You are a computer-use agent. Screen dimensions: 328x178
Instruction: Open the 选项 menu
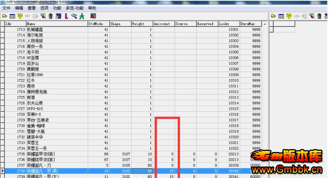click(x=44, y=8)
